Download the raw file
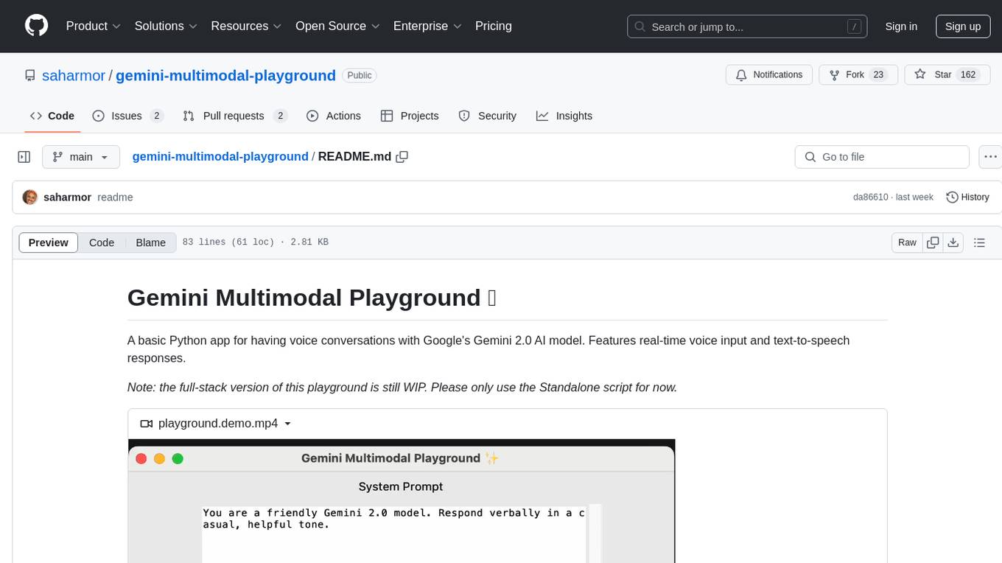 coord(953,242)
